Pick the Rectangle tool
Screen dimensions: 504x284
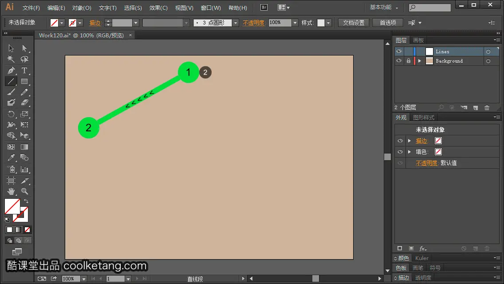[24, 81]
